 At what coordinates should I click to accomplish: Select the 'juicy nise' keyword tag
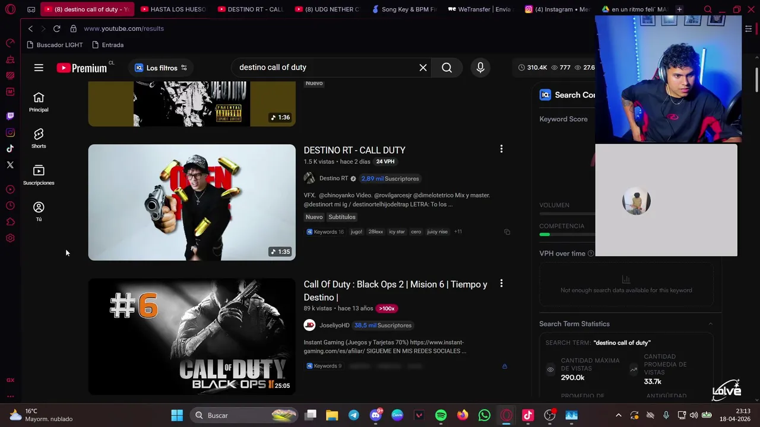[437, 232]
